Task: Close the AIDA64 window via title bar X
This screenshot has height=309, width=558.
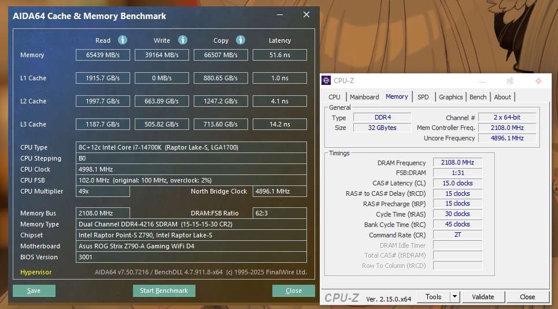Action: pos(306,14)
